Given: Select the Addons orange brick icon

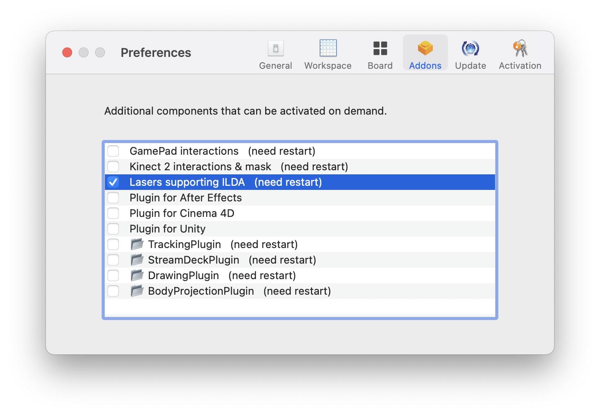Looking at the screenshot, I should click(x=425, y=48).
